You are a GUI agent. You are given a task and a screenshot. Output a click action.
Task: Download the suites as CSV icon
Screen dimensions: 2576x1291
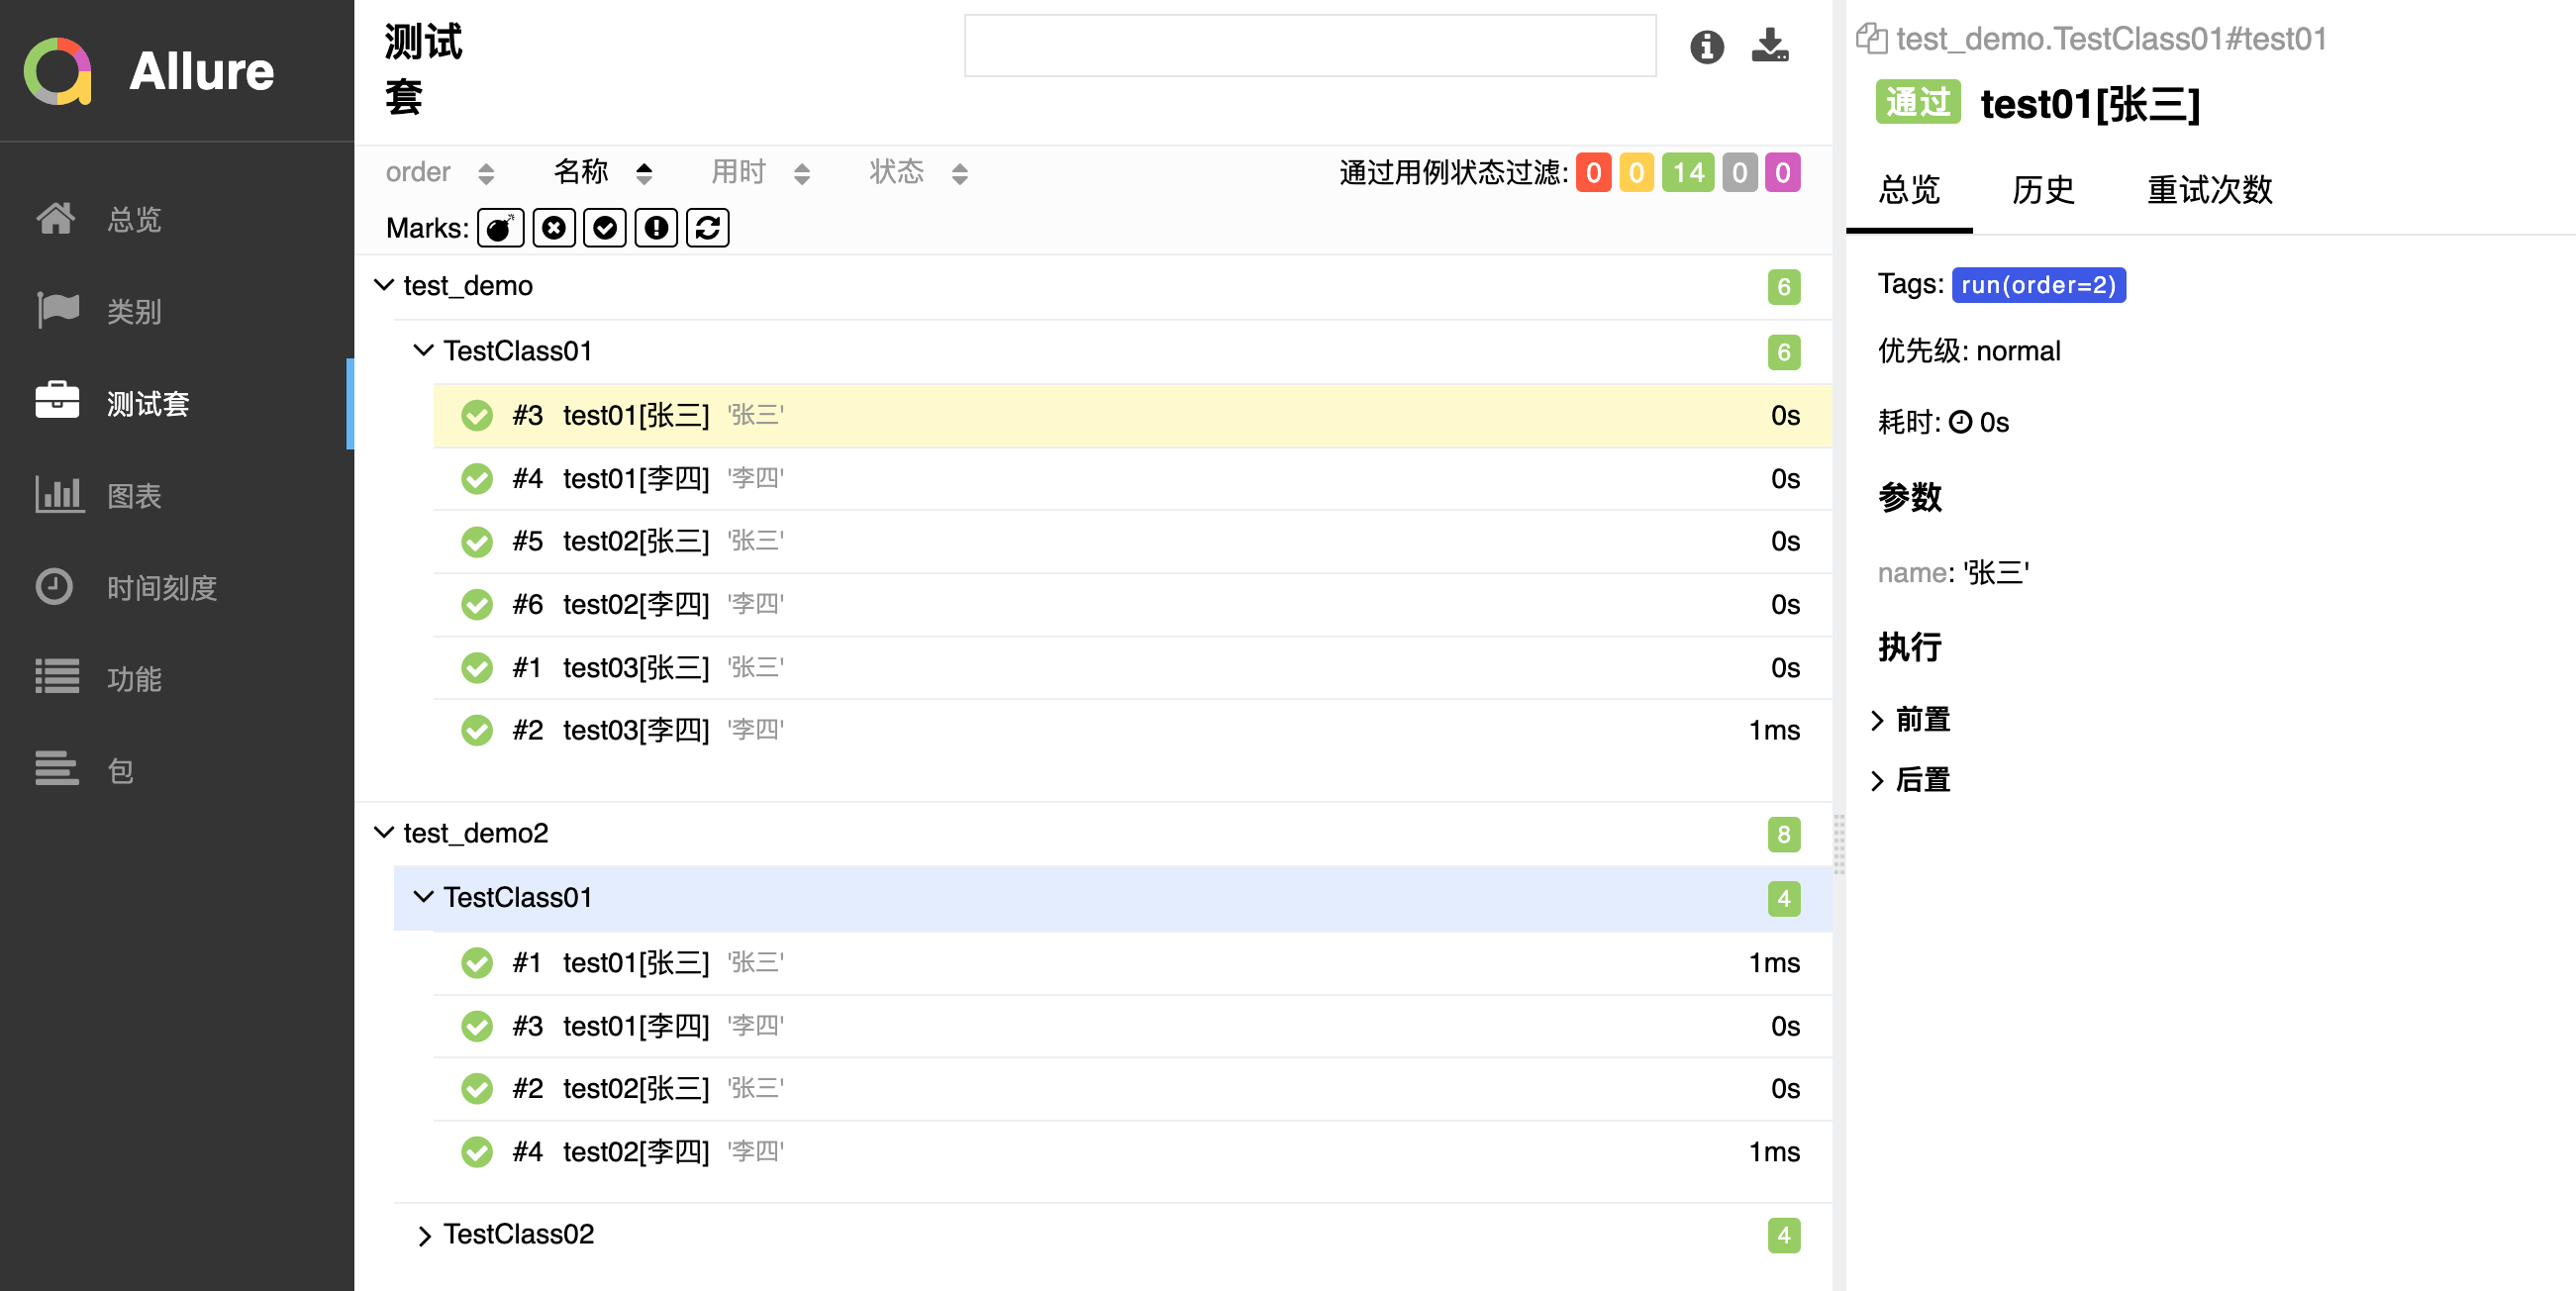(1769, 46)
